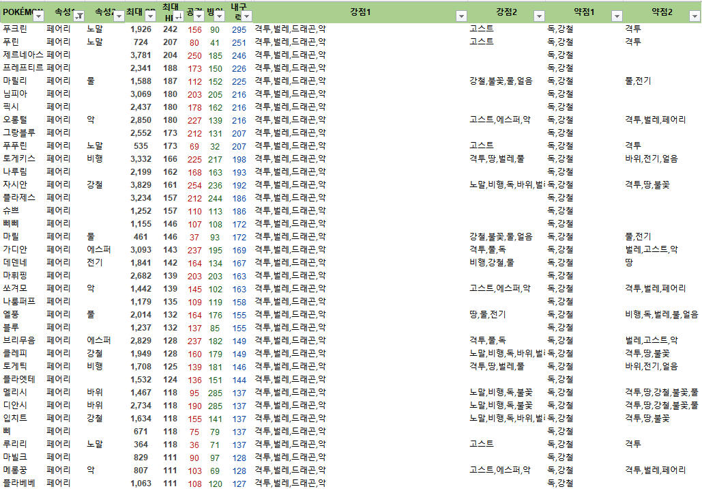Open the 약점2 column filter dropdown
The width and height of the screenshot is (702, 489).
point(694,16)
